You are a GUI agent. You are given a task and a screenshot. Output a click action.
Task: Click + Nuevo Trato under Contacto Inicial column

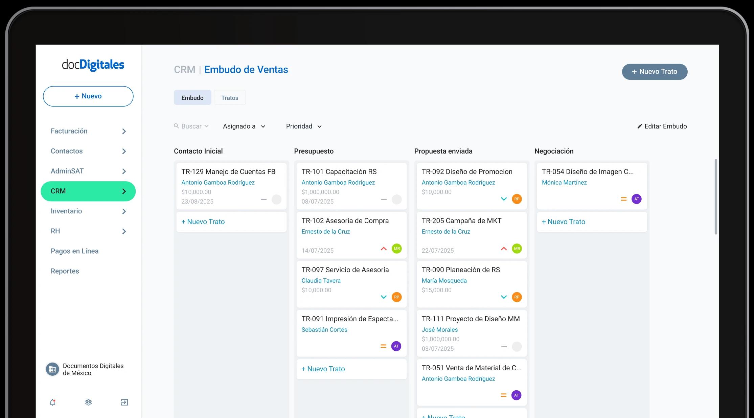203,222
